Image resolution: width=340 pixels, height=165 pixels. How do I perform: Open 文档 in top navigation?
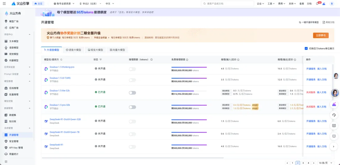tap(309, 4)
